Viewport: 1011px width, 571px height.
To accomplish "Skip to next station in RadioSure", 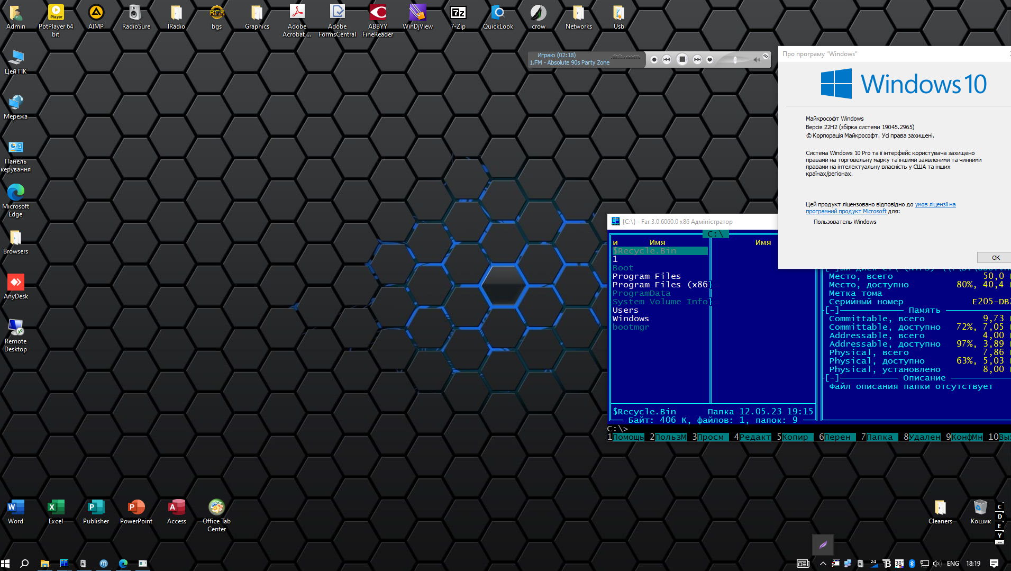I will 697,59.
